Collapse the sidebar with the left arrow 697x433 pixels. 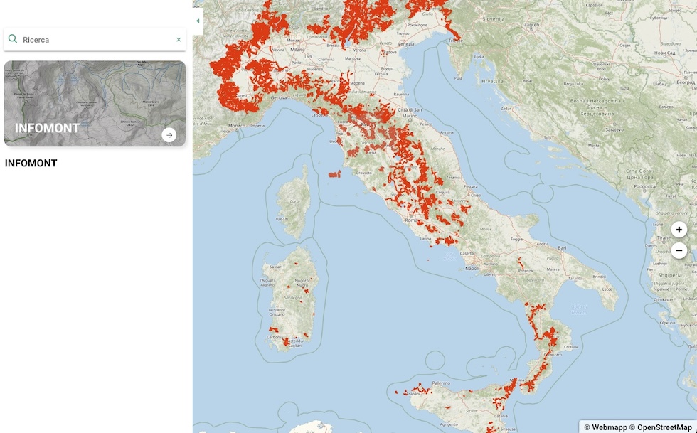(x=198, y=21)
